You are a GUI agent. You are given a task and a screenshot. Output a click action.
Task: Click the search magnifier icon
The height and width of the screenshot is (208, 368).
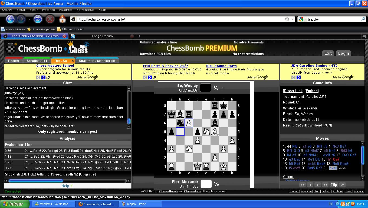point(363,19)
